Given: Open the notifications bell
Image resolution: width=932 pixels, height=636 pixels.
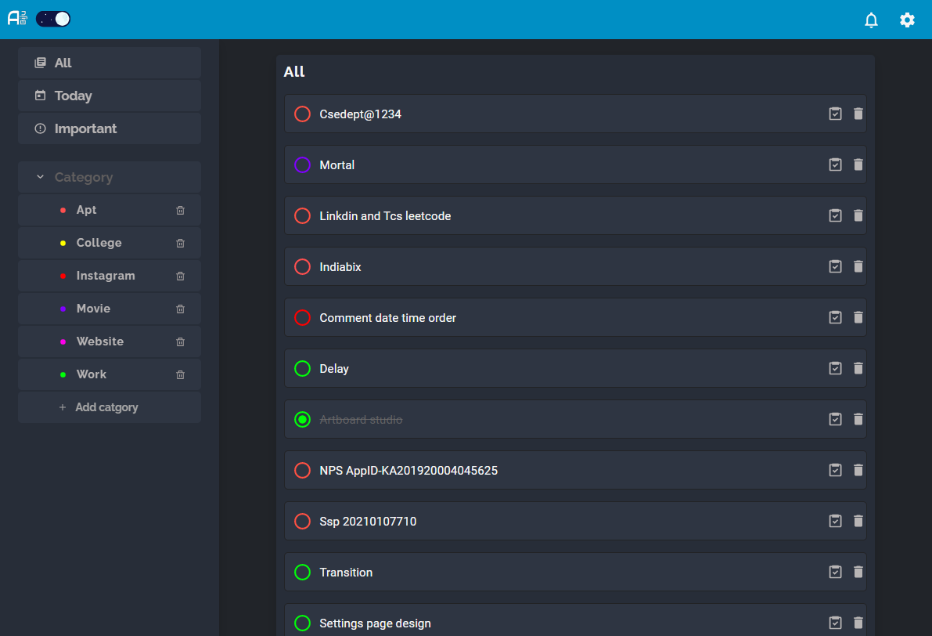Looking at the screenshot, I should coord(871,20).
